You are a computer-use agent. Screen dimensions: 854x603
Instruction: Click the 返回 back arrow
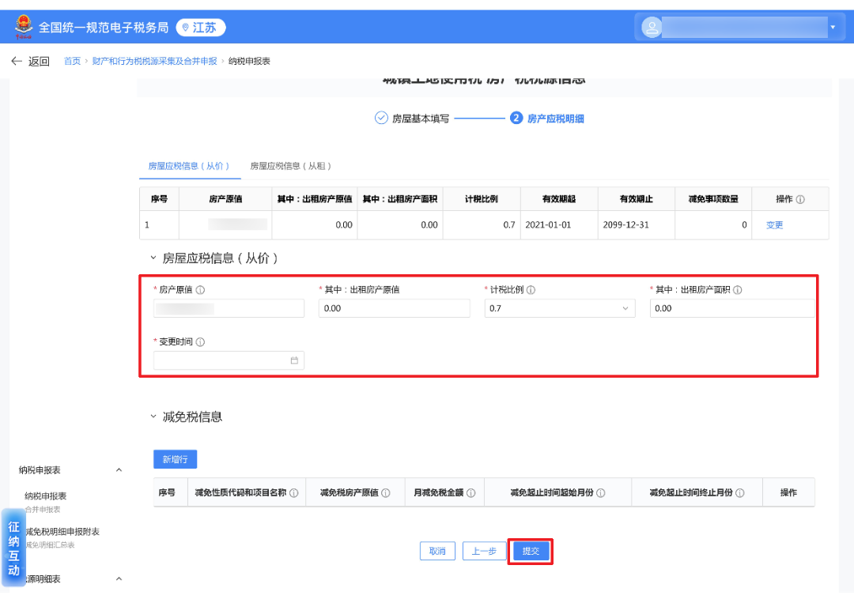pyautogui.click(x=17, y=61)
